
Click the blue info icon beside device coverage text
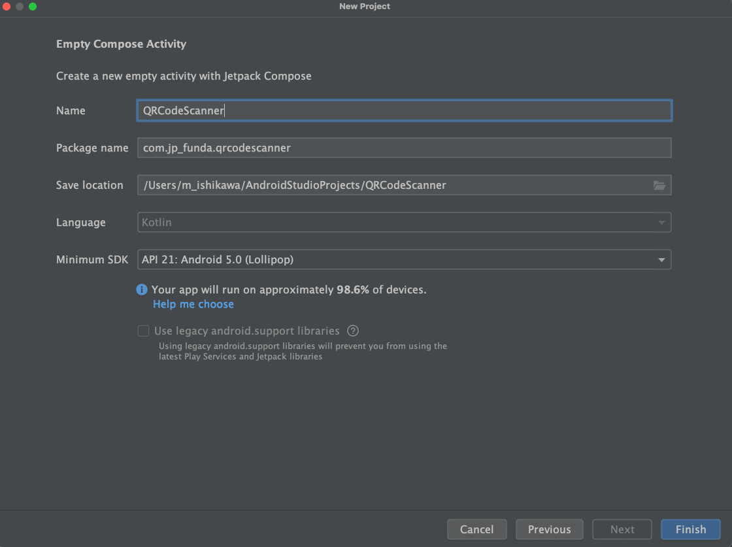click(142, 290)
